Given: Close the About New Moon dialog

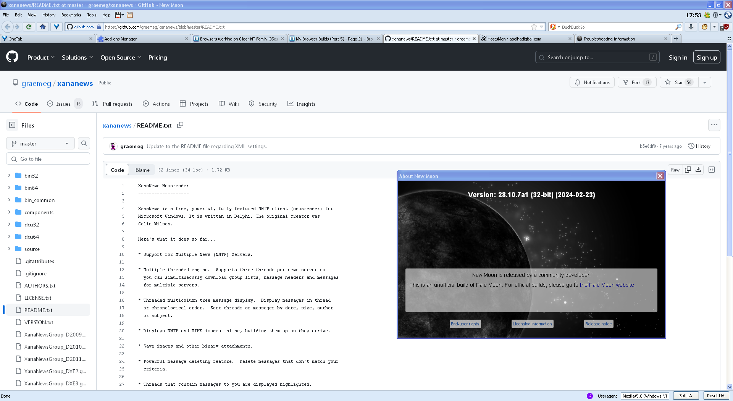Looking at the screenshot, I should pyautogui.click(x=660, y=176).
